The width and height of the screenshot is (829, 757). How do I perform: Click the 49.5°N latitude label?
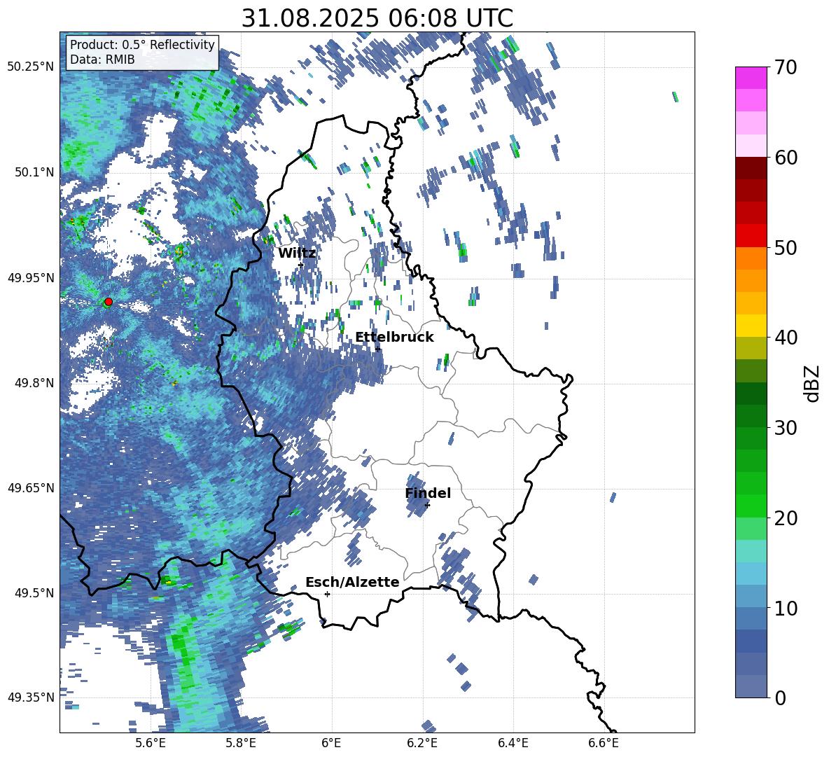(x=34, y=593)
